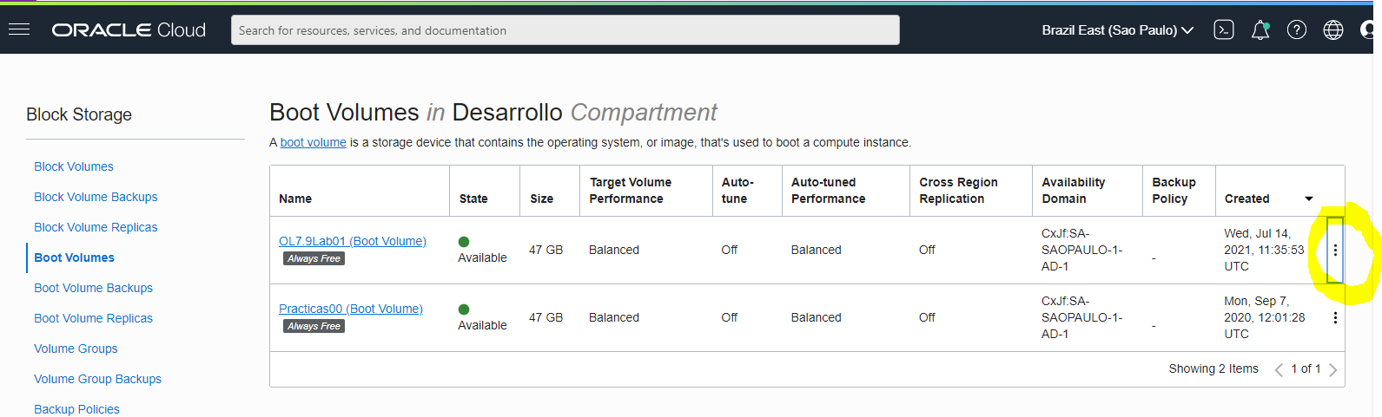Open OL7.9Lab01 (Boot Volume) link

click(x=353, y=241)
